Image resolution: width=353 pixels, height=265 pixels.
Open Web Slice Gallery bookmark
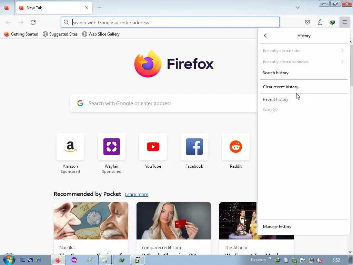[101, 34]
